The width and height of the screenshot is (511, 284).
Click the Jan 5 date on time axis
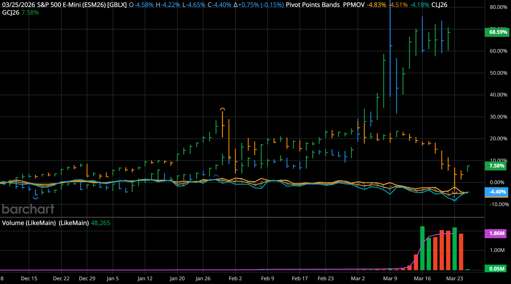[113, 279]
